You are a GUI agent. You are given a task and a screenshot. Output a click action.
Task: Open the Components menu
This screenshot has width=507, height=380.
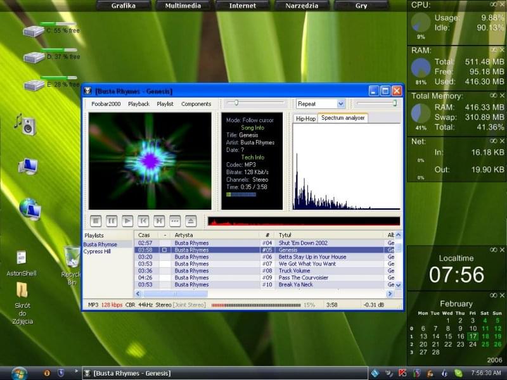(196, 104)
